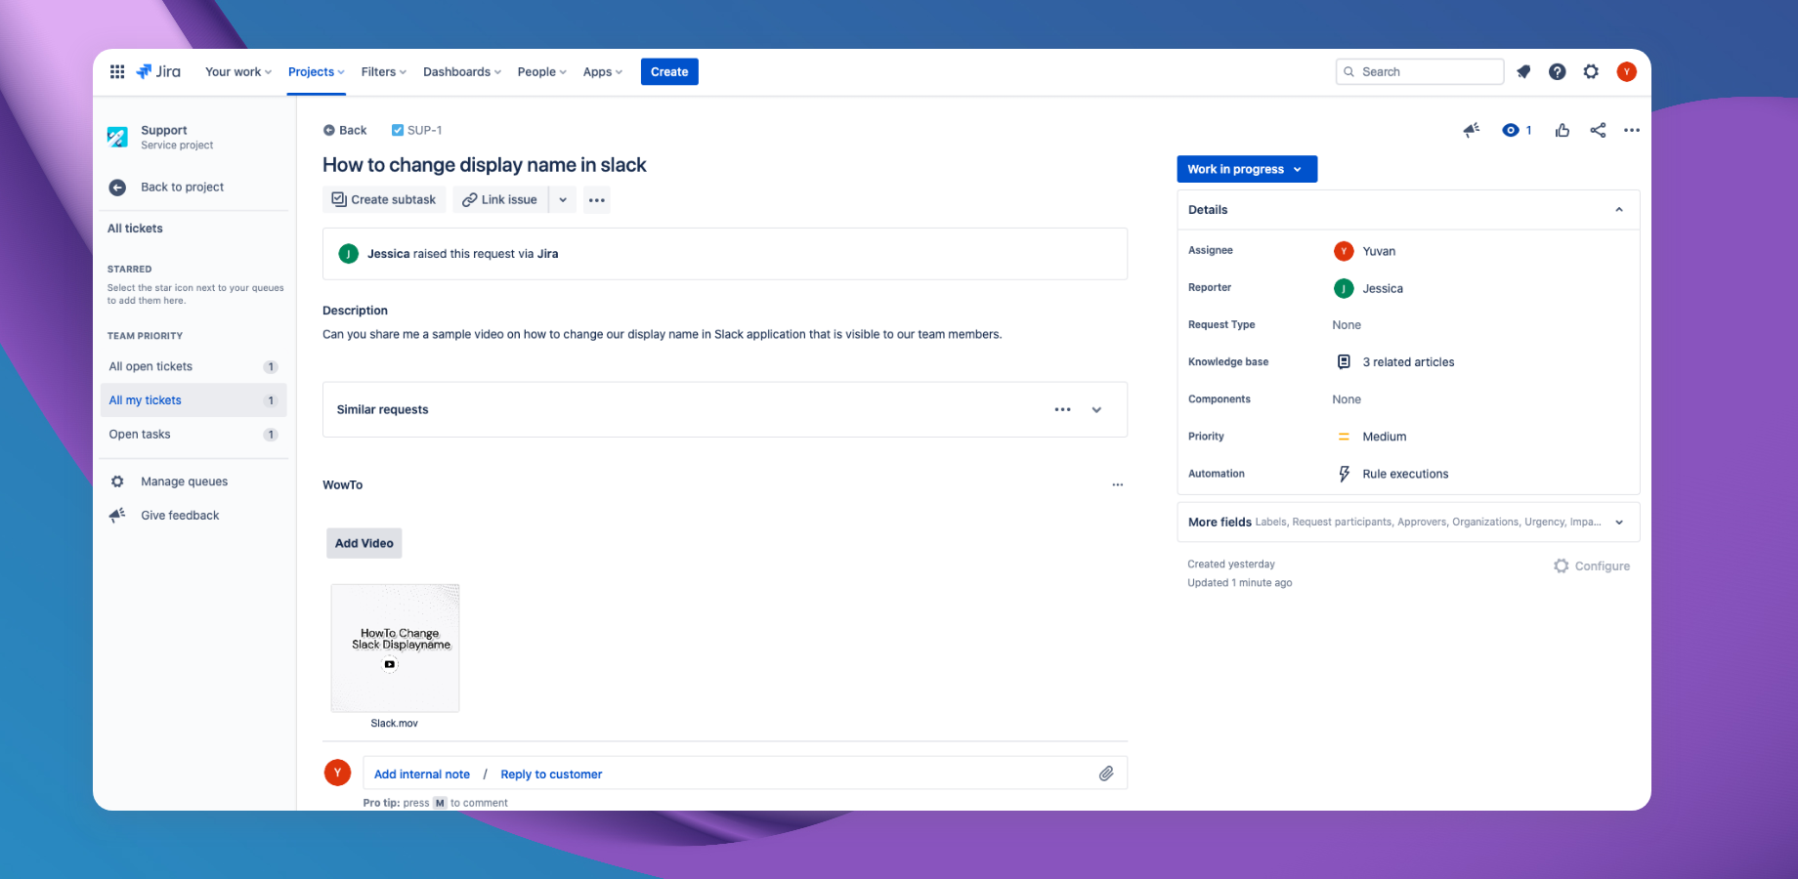The height and width of the screenshot is (879, 1798).
Task: Open the Apps dropdown menu
Action: 603,71
